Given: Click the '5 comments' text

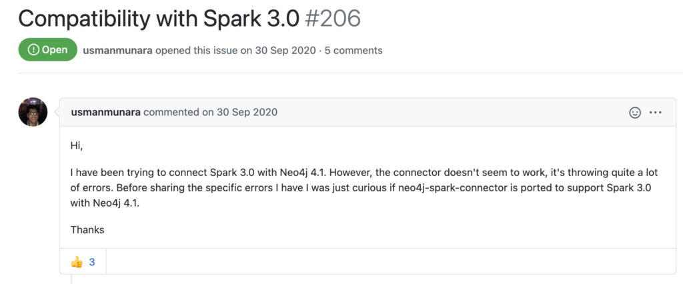Looking at the screenshot, I should pyautogui.click(x=354, y=51).
